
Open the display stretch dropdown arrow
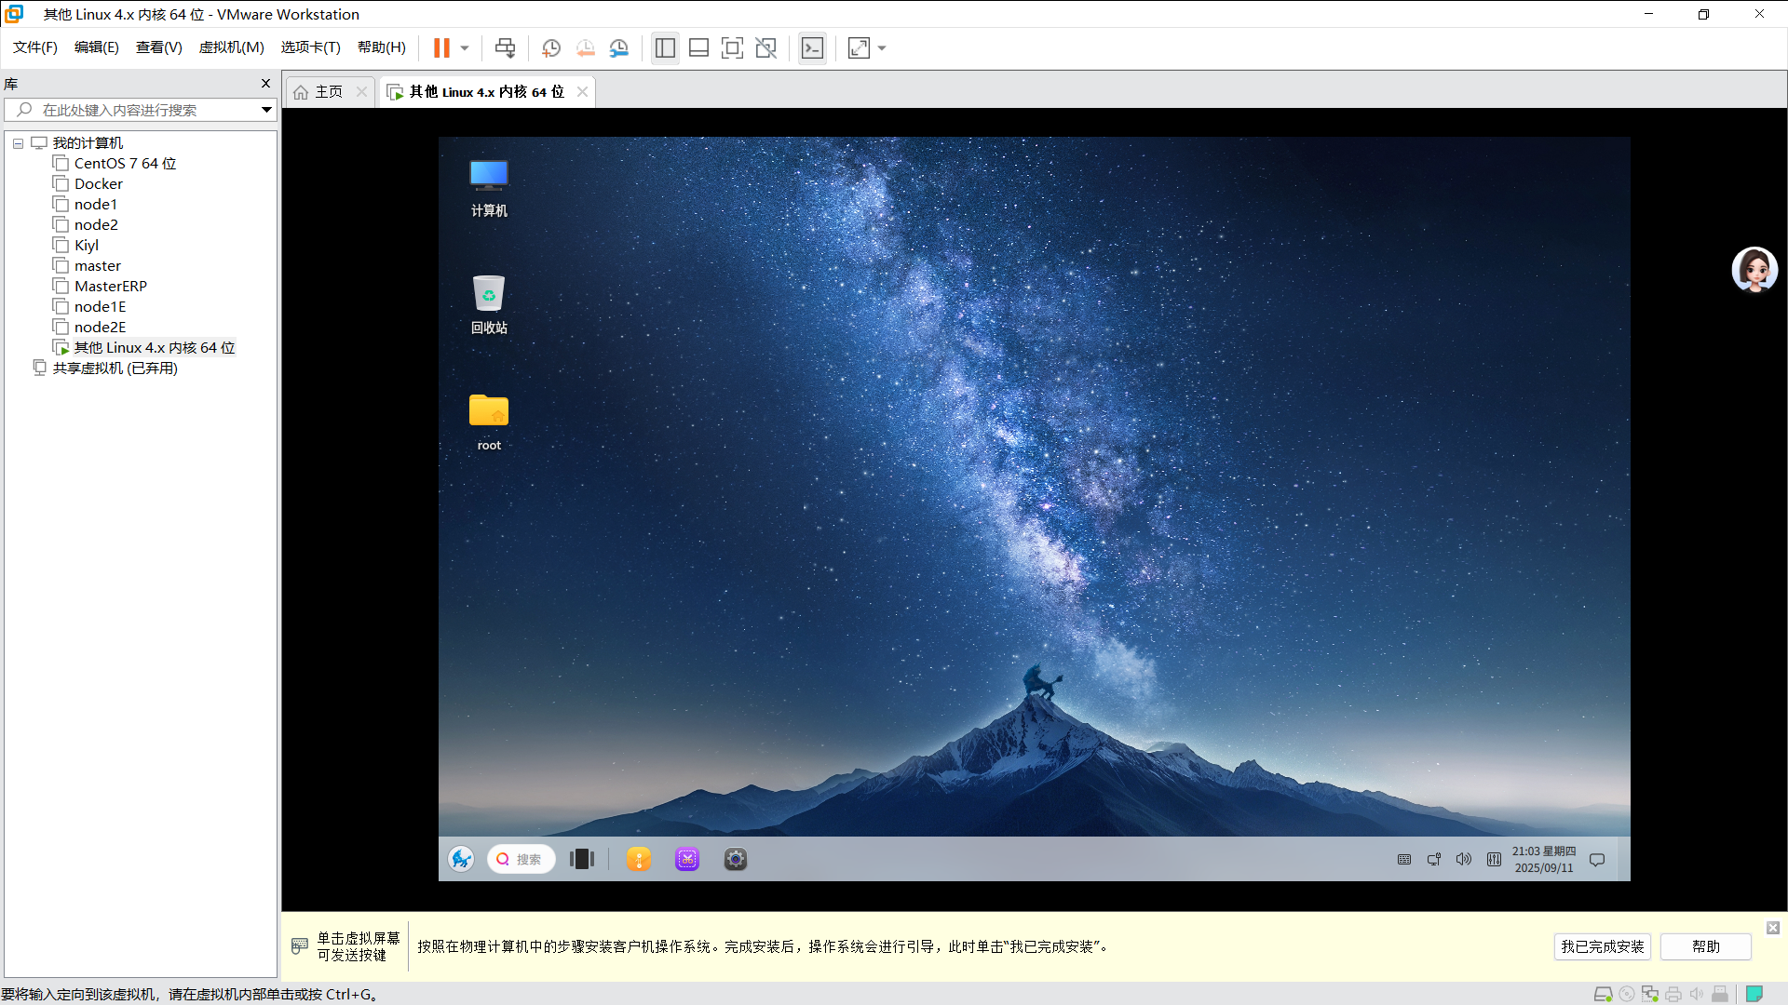[x=882, y=47]
